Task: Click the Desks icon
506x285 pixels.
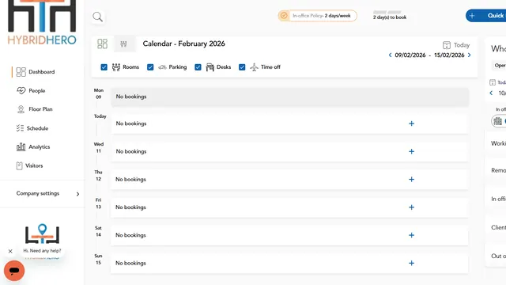Action: click(210, 66)
